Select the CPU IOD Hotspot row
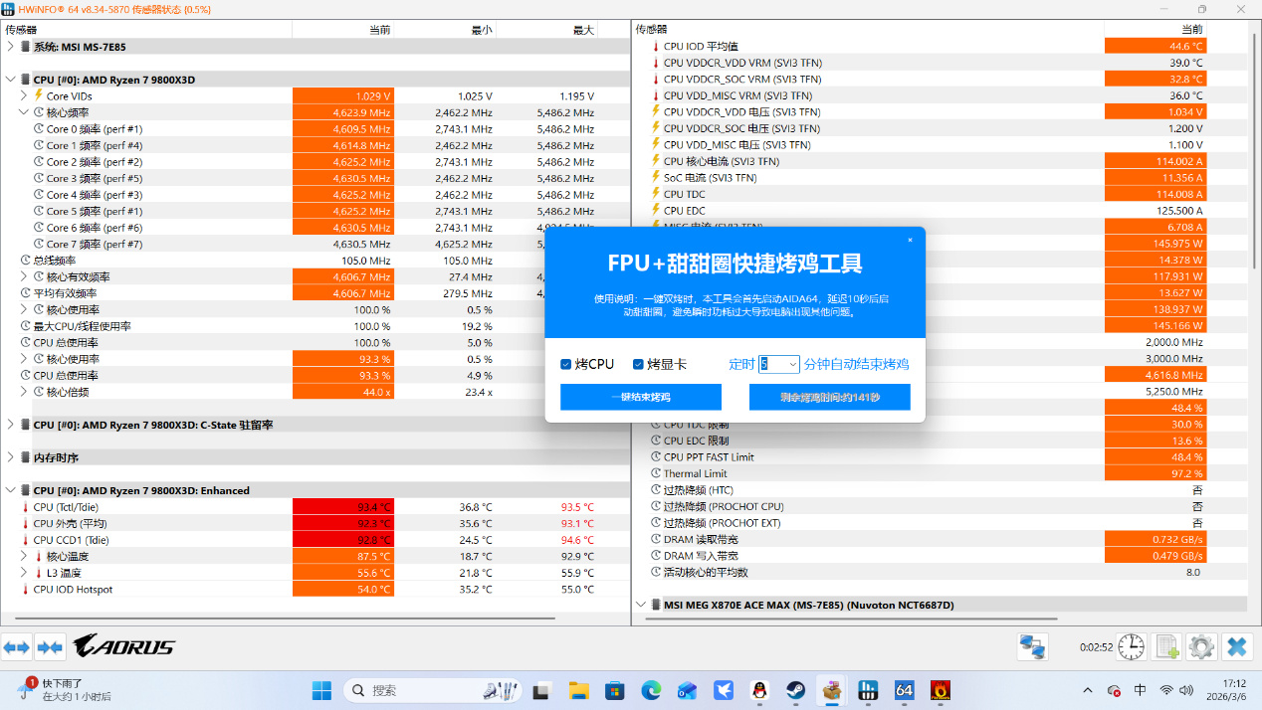The image size is (1262, 710). point(315,589)
